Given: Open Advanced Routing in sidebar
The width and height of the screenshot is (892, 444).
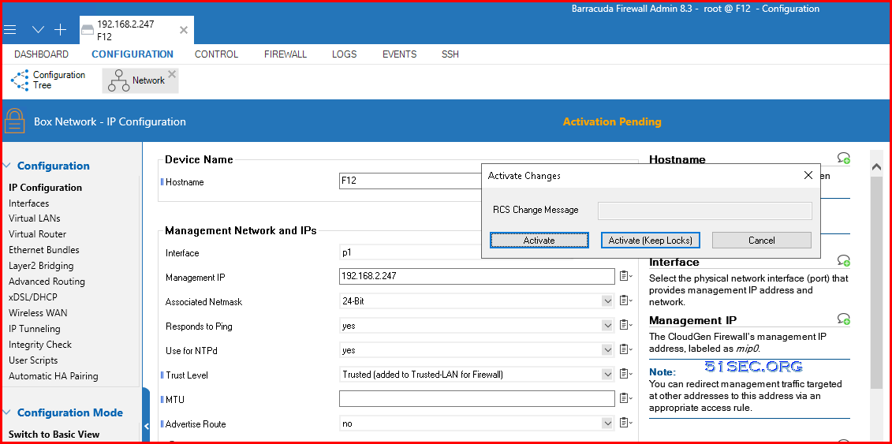Looking at the screenshot, I should [x=47, y=282].
